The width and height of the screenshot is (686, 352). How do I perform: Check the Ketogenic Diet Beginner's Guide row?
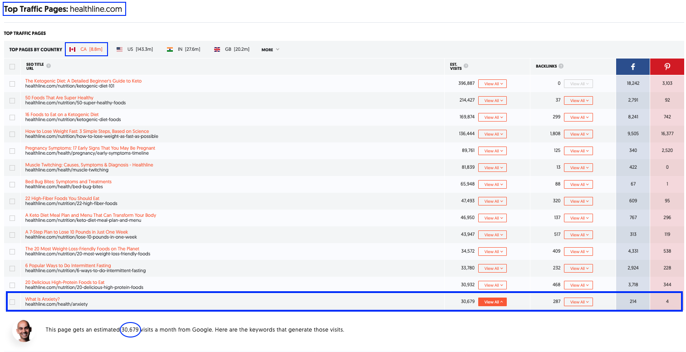click(12, 83)
